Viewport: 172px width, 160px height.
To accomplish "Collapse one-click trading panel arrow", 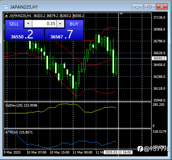I will click(6, 16).
